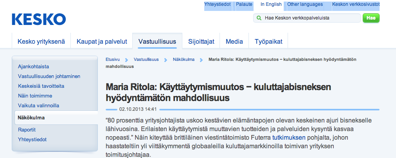The width and height of the screenshot is (396, 158).
Task: Select Vaikuta valinnoilla in sidebar
Action: (39, 105)
